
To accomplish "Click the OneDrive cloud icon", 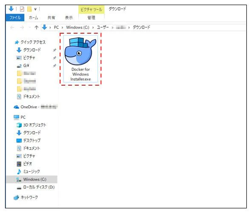I will [x=17, y=107].
